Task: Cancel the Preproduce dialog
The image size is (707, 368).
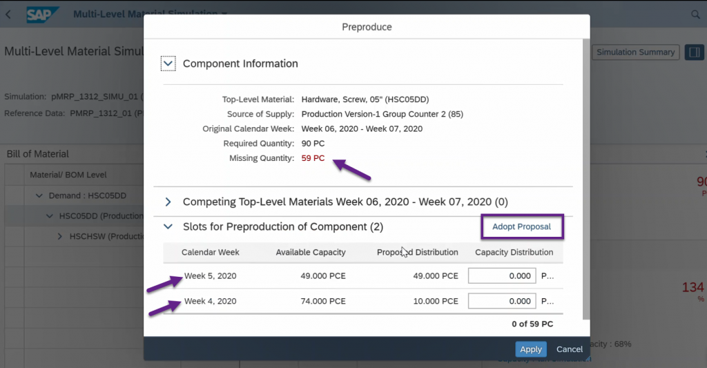Action: (570, 349)
